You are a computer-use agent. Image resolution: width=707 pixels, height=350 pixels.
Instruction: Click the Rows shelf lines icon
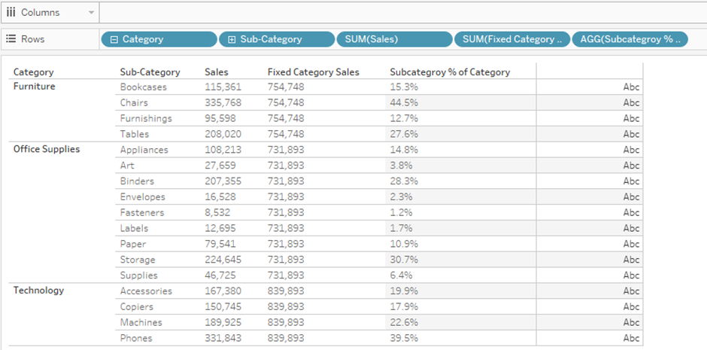click(11, 39)
